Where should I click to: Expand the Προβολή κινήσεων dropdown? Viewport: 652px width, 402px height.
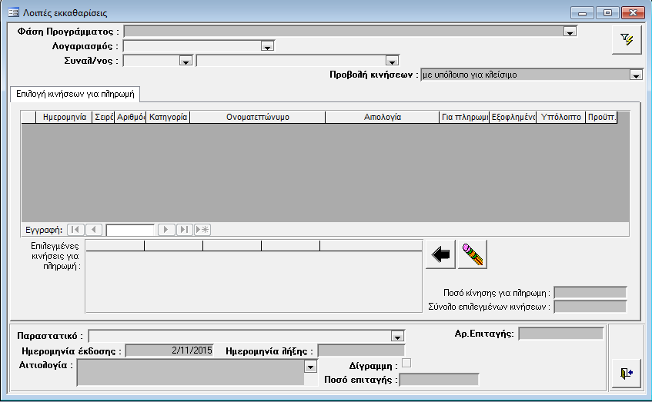pyautogui.click(x=635, y=75)
